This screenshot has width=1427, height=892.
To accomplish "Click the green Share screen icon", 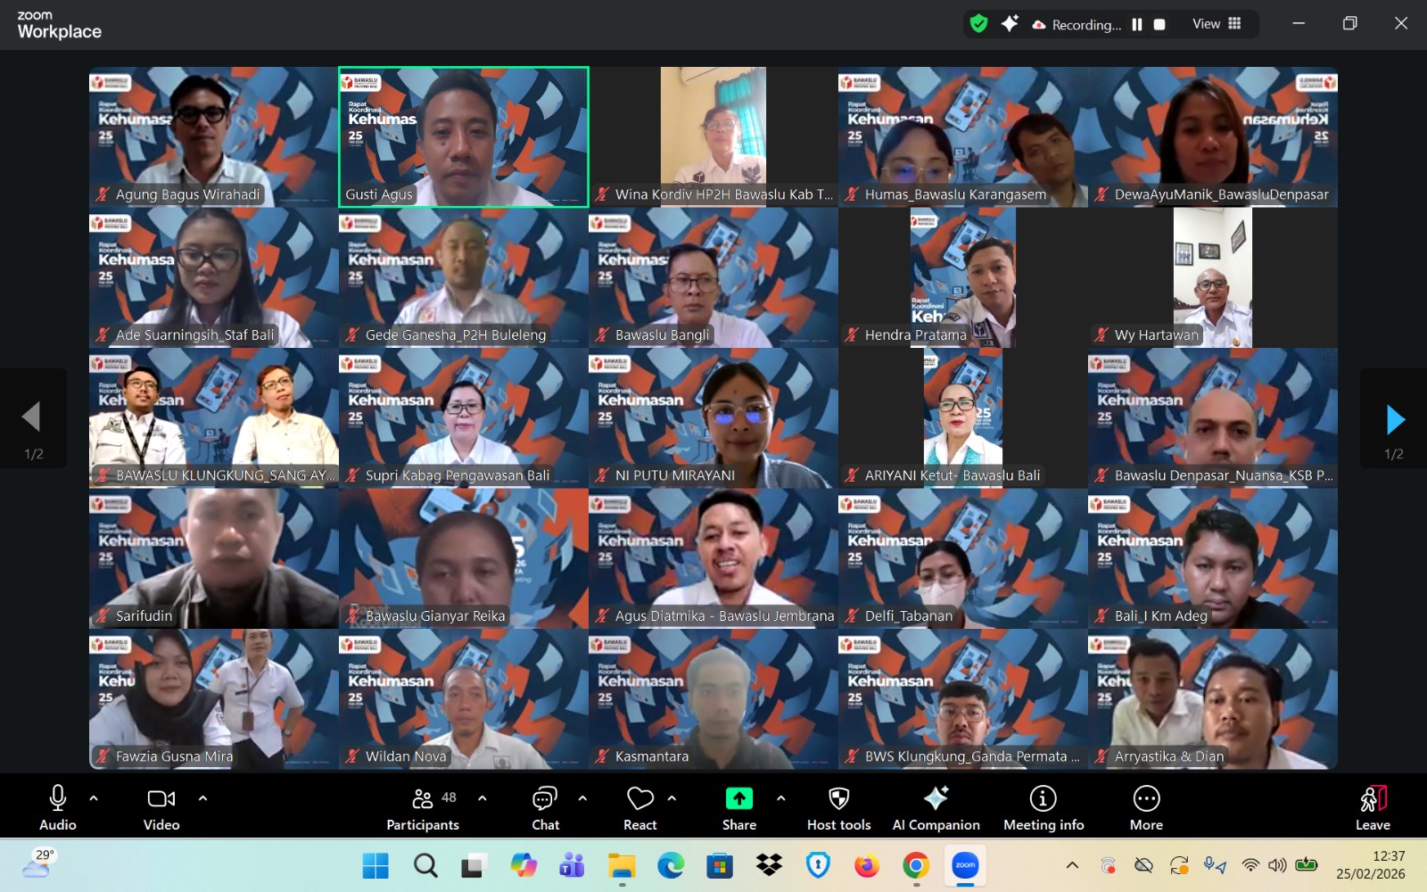I will pyautogui.click(x=738, y=798).
